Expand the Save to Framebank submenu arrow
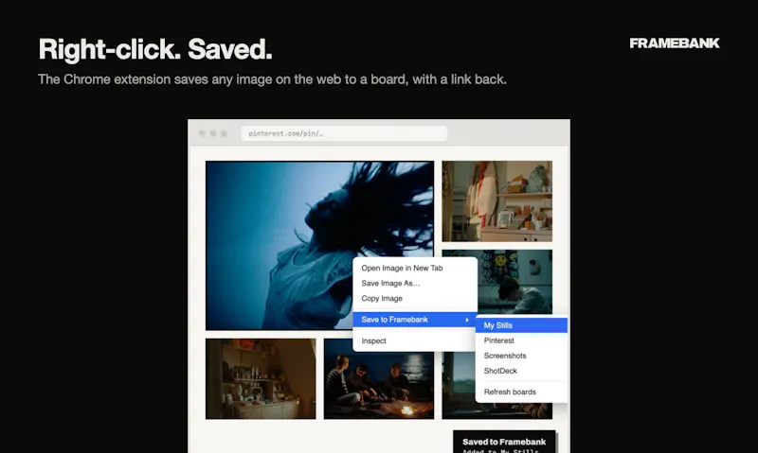This screenshot has width=758, height=453. click(467, 320)
